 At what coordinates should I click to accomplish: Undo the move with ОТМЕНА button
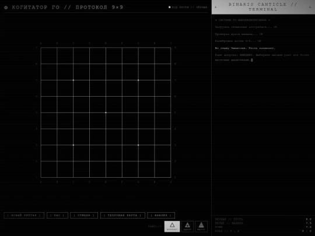pos(84,216)
